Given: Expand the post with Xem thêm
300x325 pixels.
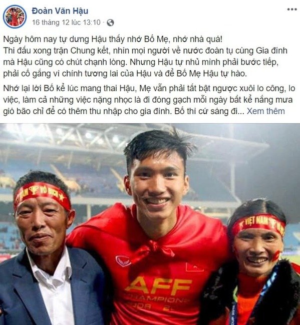Looking at the screenshot, I should [265, 111].
